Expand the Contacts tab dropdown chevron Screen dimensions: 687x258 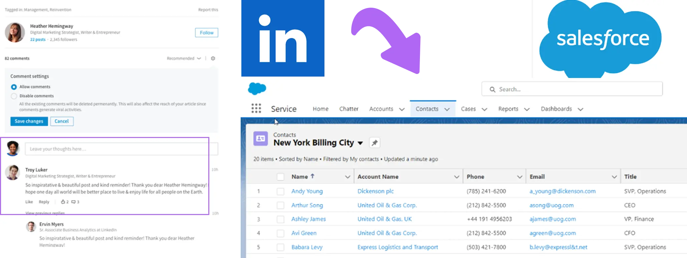point(447,109)
